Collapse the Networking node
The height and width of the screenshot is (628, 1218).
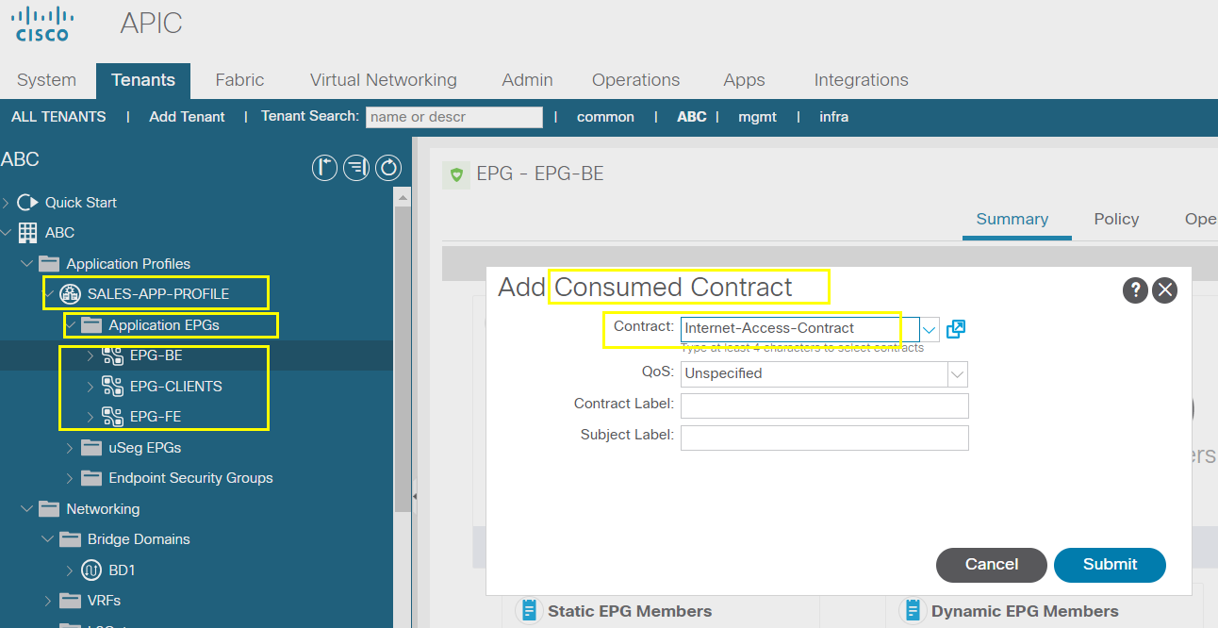pos(27,508)
